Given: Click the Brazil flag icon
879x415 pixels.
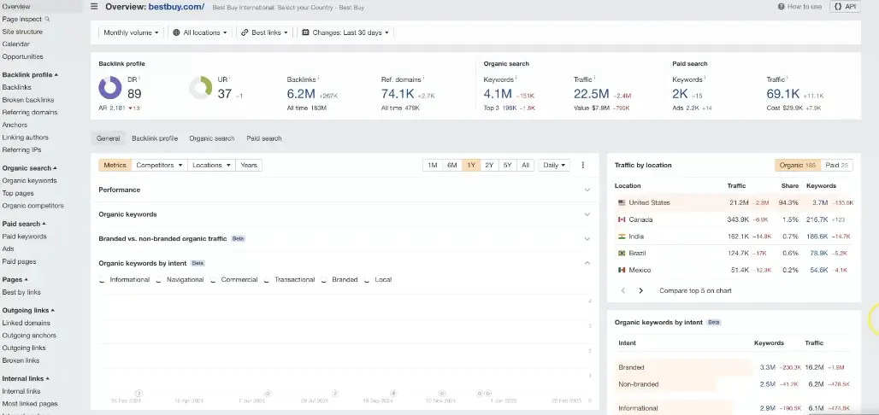Looking at the screenshot, I should (x=621, y=253).
